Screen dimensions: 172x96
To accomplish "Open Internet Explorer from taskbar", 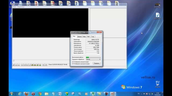I will [x=20, y=94].
